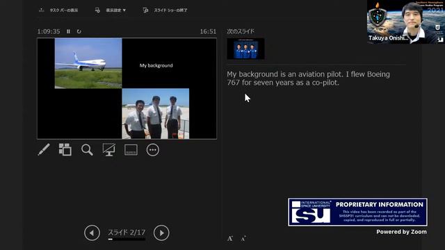
Task: Click the End Slide Show icon
Action: click(x=145, y=10)
